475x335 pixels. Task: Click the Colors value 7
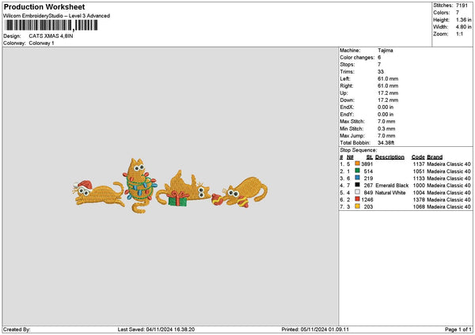[x=458, y=13]
